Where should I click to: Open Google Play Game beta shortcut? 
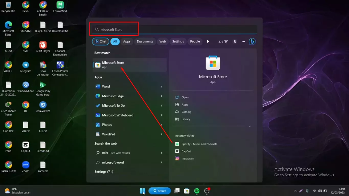43,89
